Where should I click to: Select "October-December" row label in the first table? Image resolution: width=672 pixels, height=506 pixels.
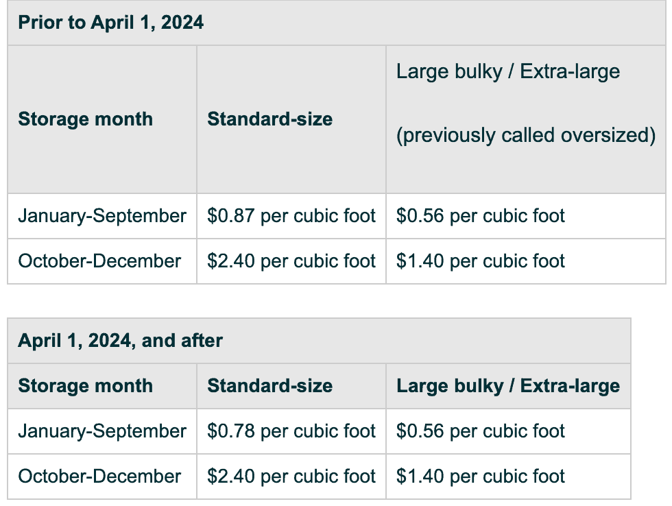[100, 261]
